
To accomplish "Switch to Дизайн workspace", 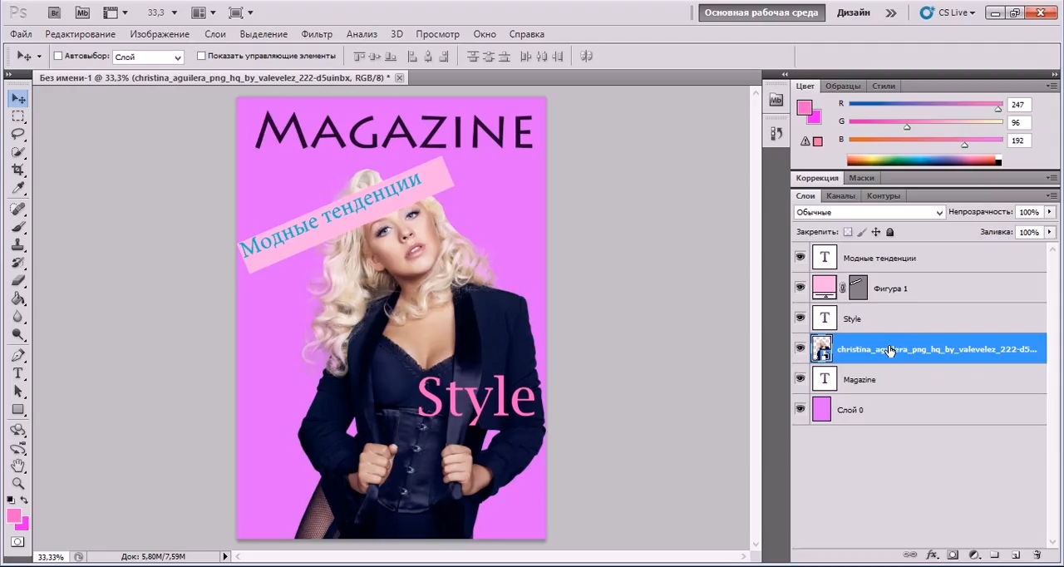I will 854,12.
